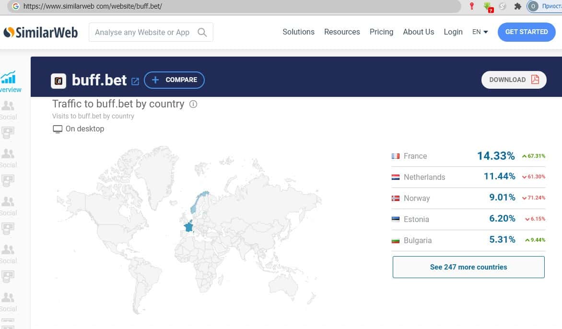Click Bulgaria's 5.31% traffic share
Image resolution: width=562 pixels, height=329 pixels.
[502, 240]
